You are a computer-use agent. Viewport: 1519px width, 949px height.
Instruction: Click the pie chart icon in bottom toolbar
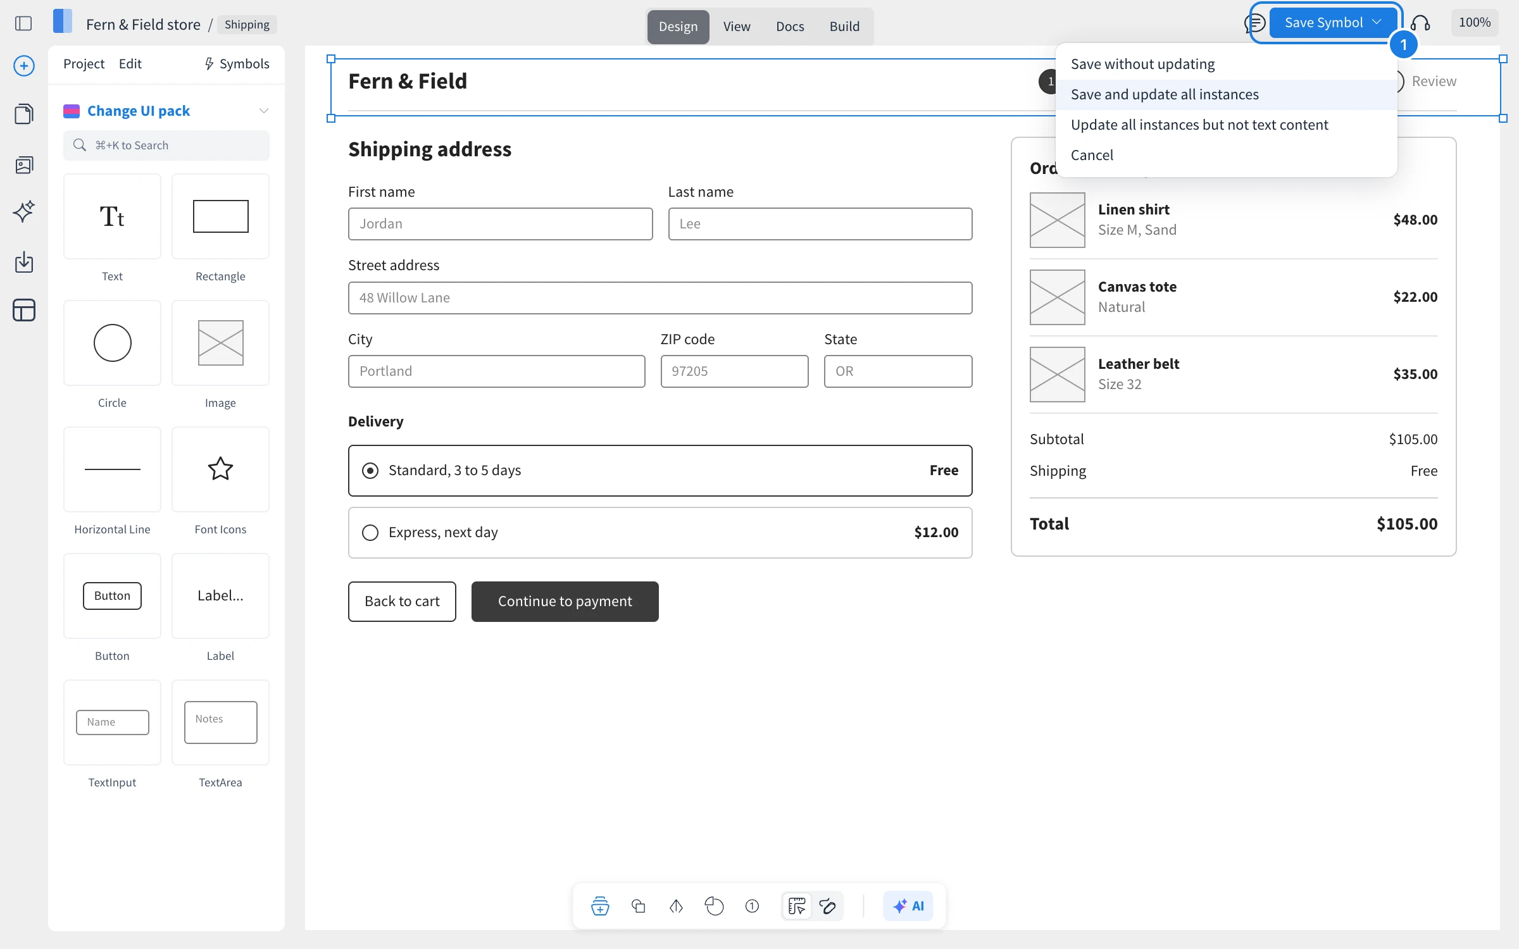coord(714,906)
